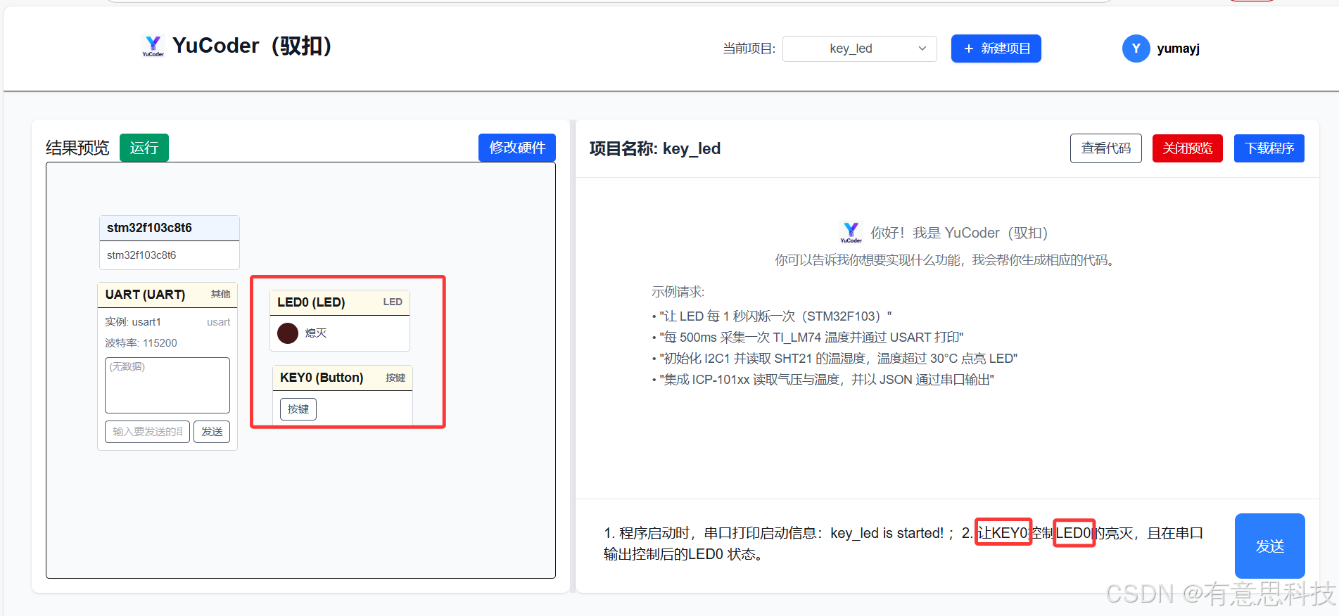The width and height of the screenshot is (1339, 616).
Task: Click the 结果预览 heading
Action: pyautogui.click(x=77, y=148)
